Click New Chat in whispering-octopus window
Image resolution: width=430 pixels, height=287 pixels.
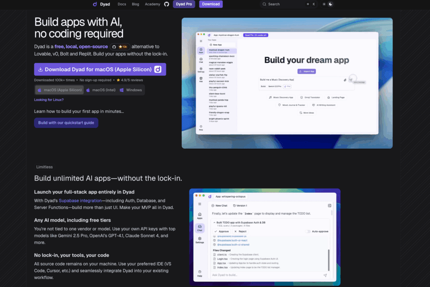click(x=219, y=205)
